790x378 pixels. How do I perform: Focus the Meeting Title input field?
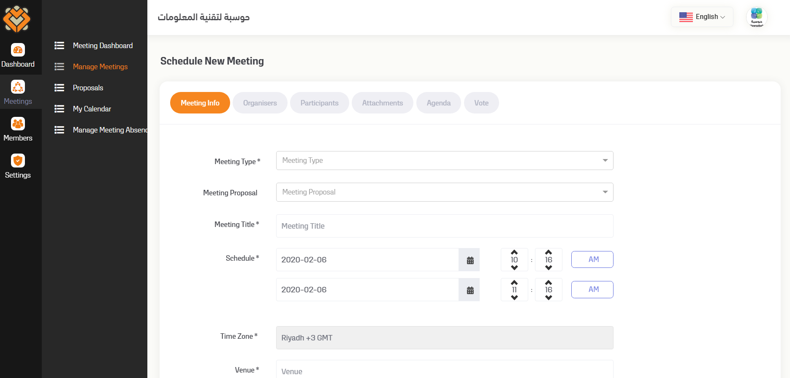tap(444, 226)
